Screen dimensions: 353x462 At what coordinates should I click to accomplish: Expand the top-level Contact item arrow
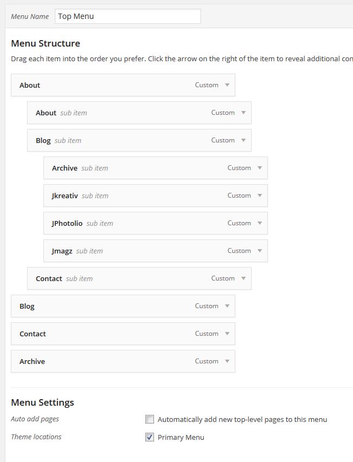[227, 334]
